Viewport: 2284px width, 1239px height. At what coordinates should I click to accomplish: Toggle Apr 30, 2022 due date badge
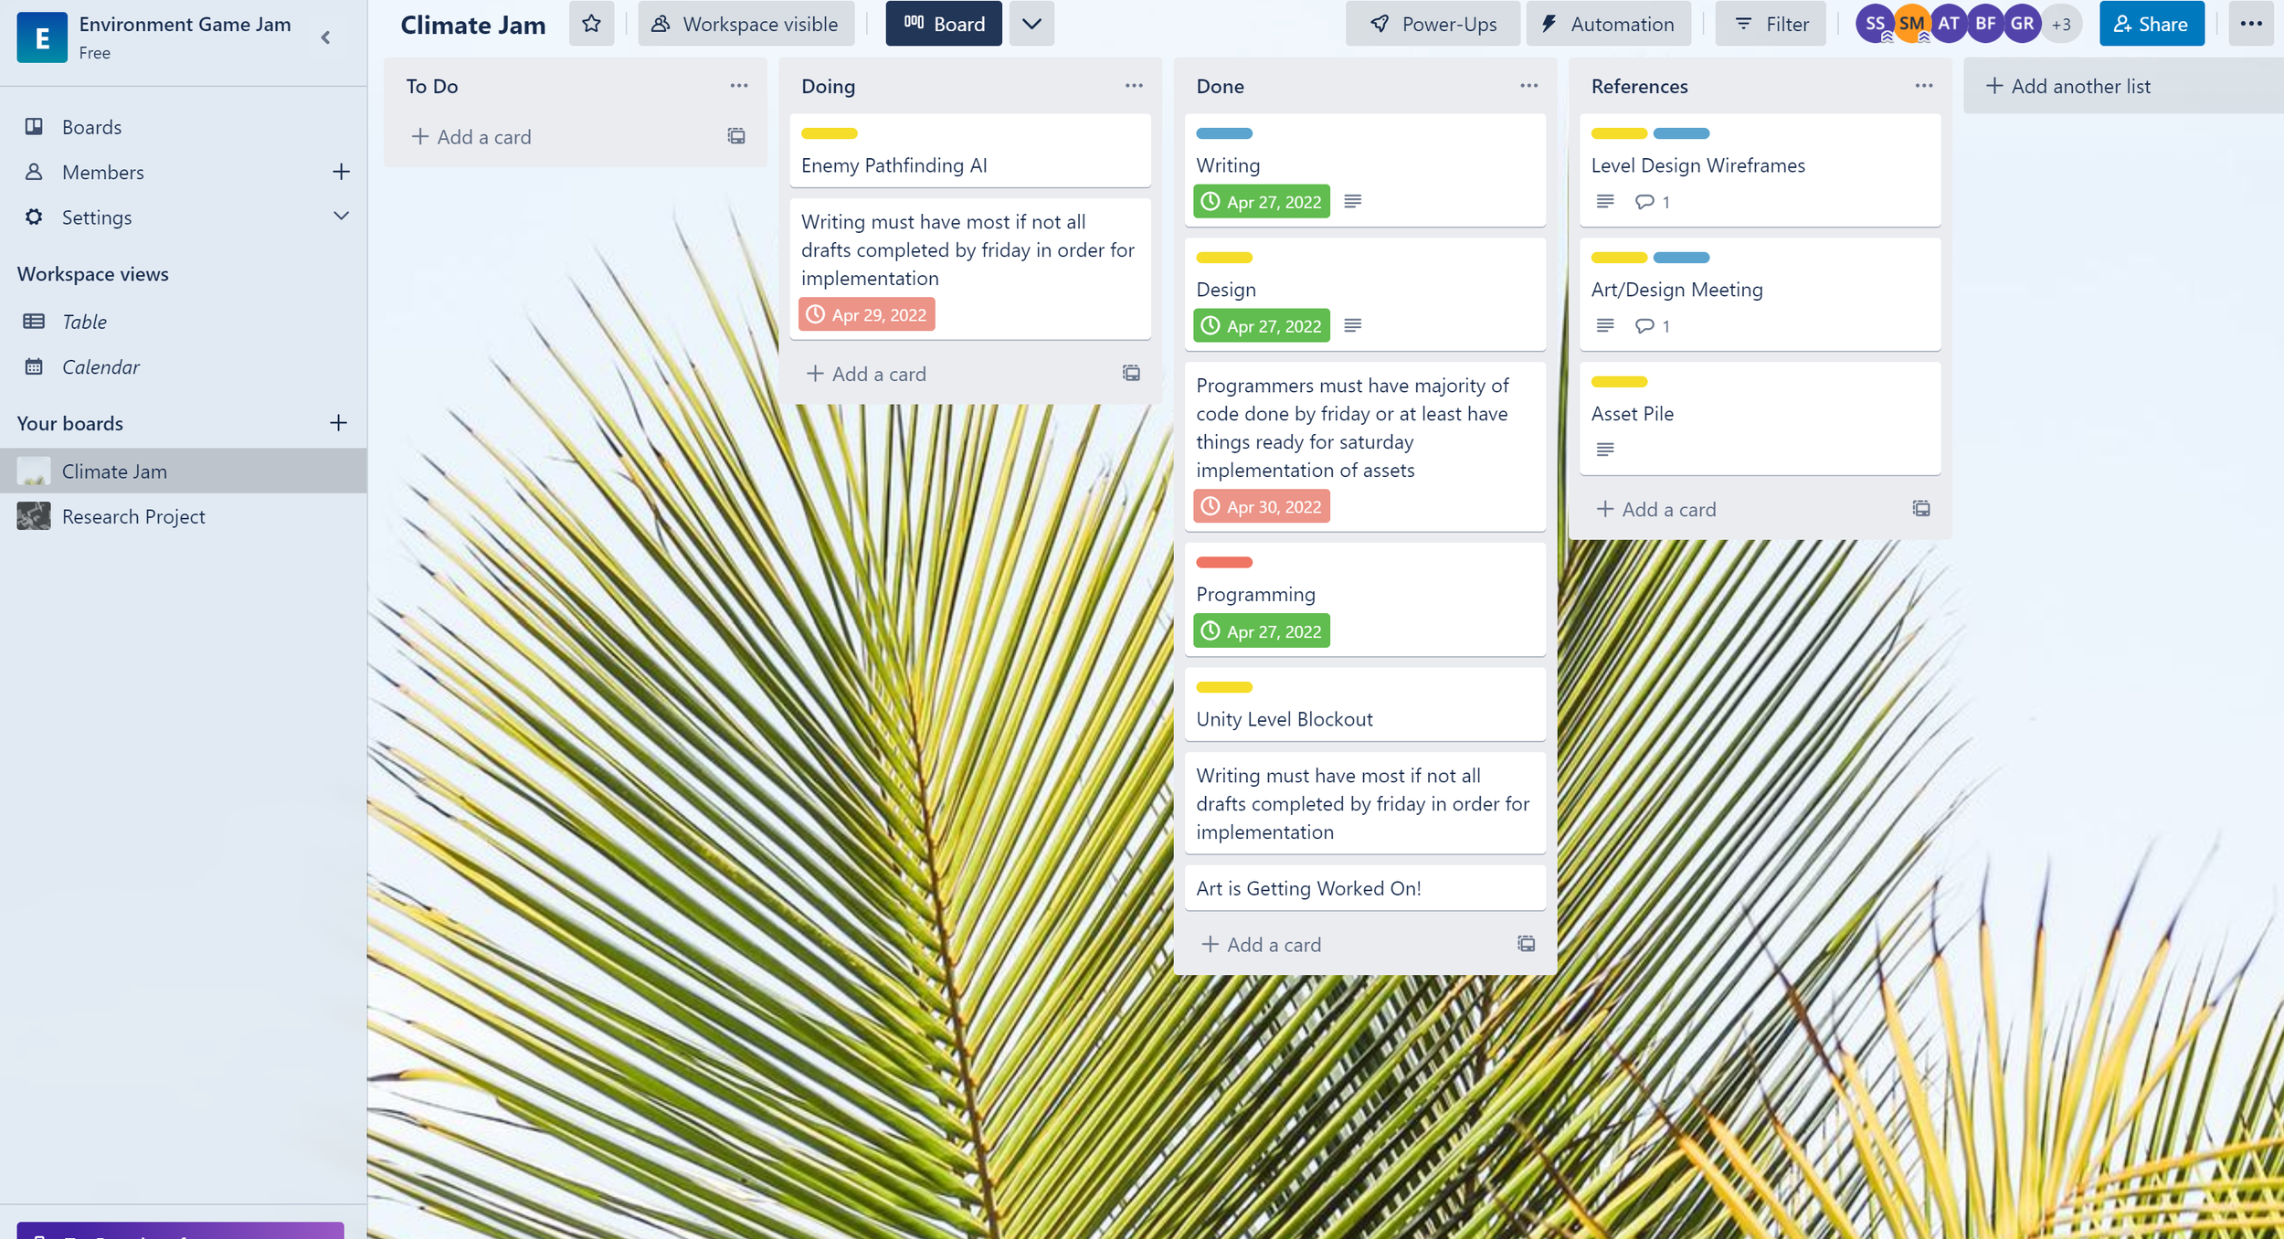(x=1261, y=506)
